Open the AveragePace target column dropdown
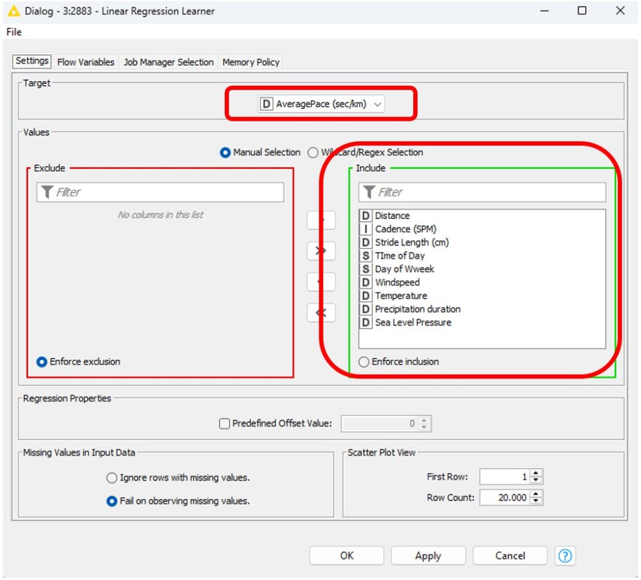The width and height of the screenshot is (641, 580). pyautogui.click(x=321, y=104)
